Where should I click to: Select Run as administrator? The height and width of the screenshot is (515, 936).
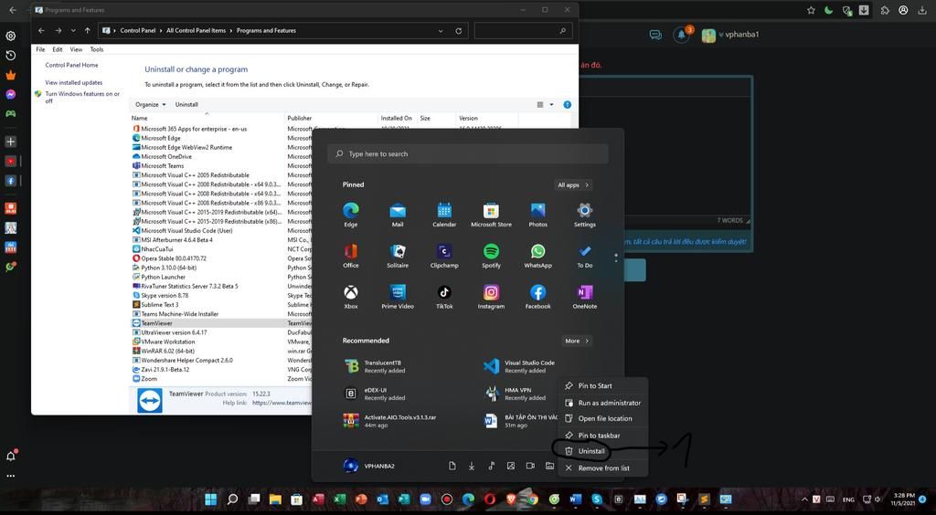(603, 403)
